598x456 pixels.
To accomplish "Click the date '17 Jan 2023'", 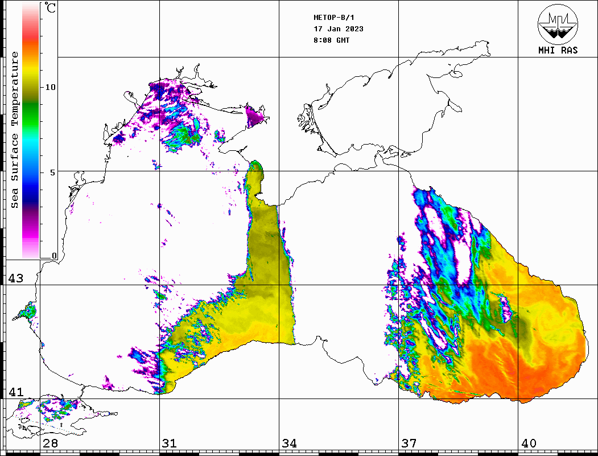I will pos(339,29).
